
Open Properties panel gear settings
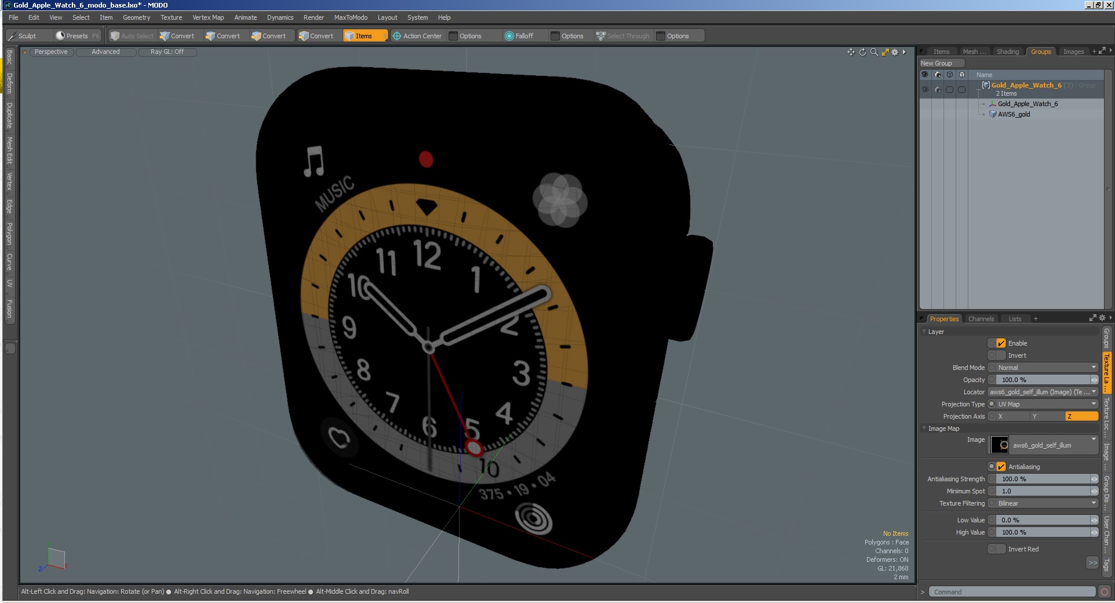pos(1102,318)
